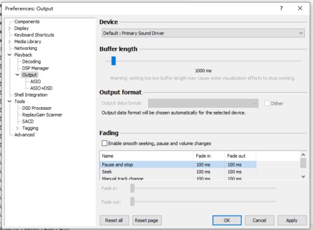
Task: Confirm the preferences with OK
Action: [x=226, y=220]
